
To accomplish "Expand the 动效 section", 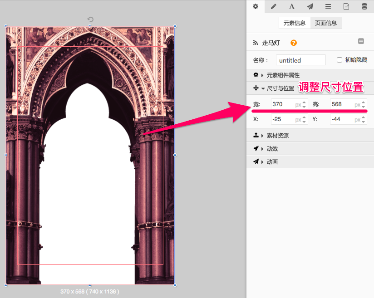I will [x=272, y=149].
